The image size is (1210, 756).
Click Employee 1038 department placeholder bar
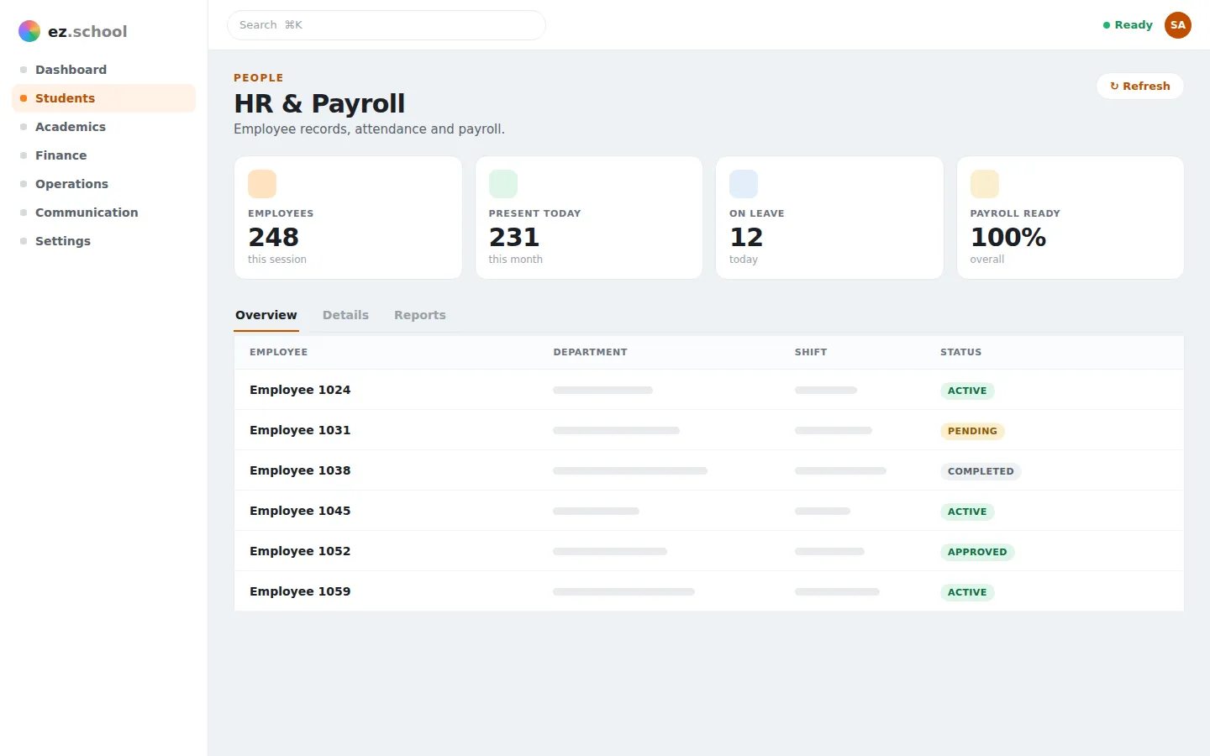pyautogui.click(x=630, y=470)
